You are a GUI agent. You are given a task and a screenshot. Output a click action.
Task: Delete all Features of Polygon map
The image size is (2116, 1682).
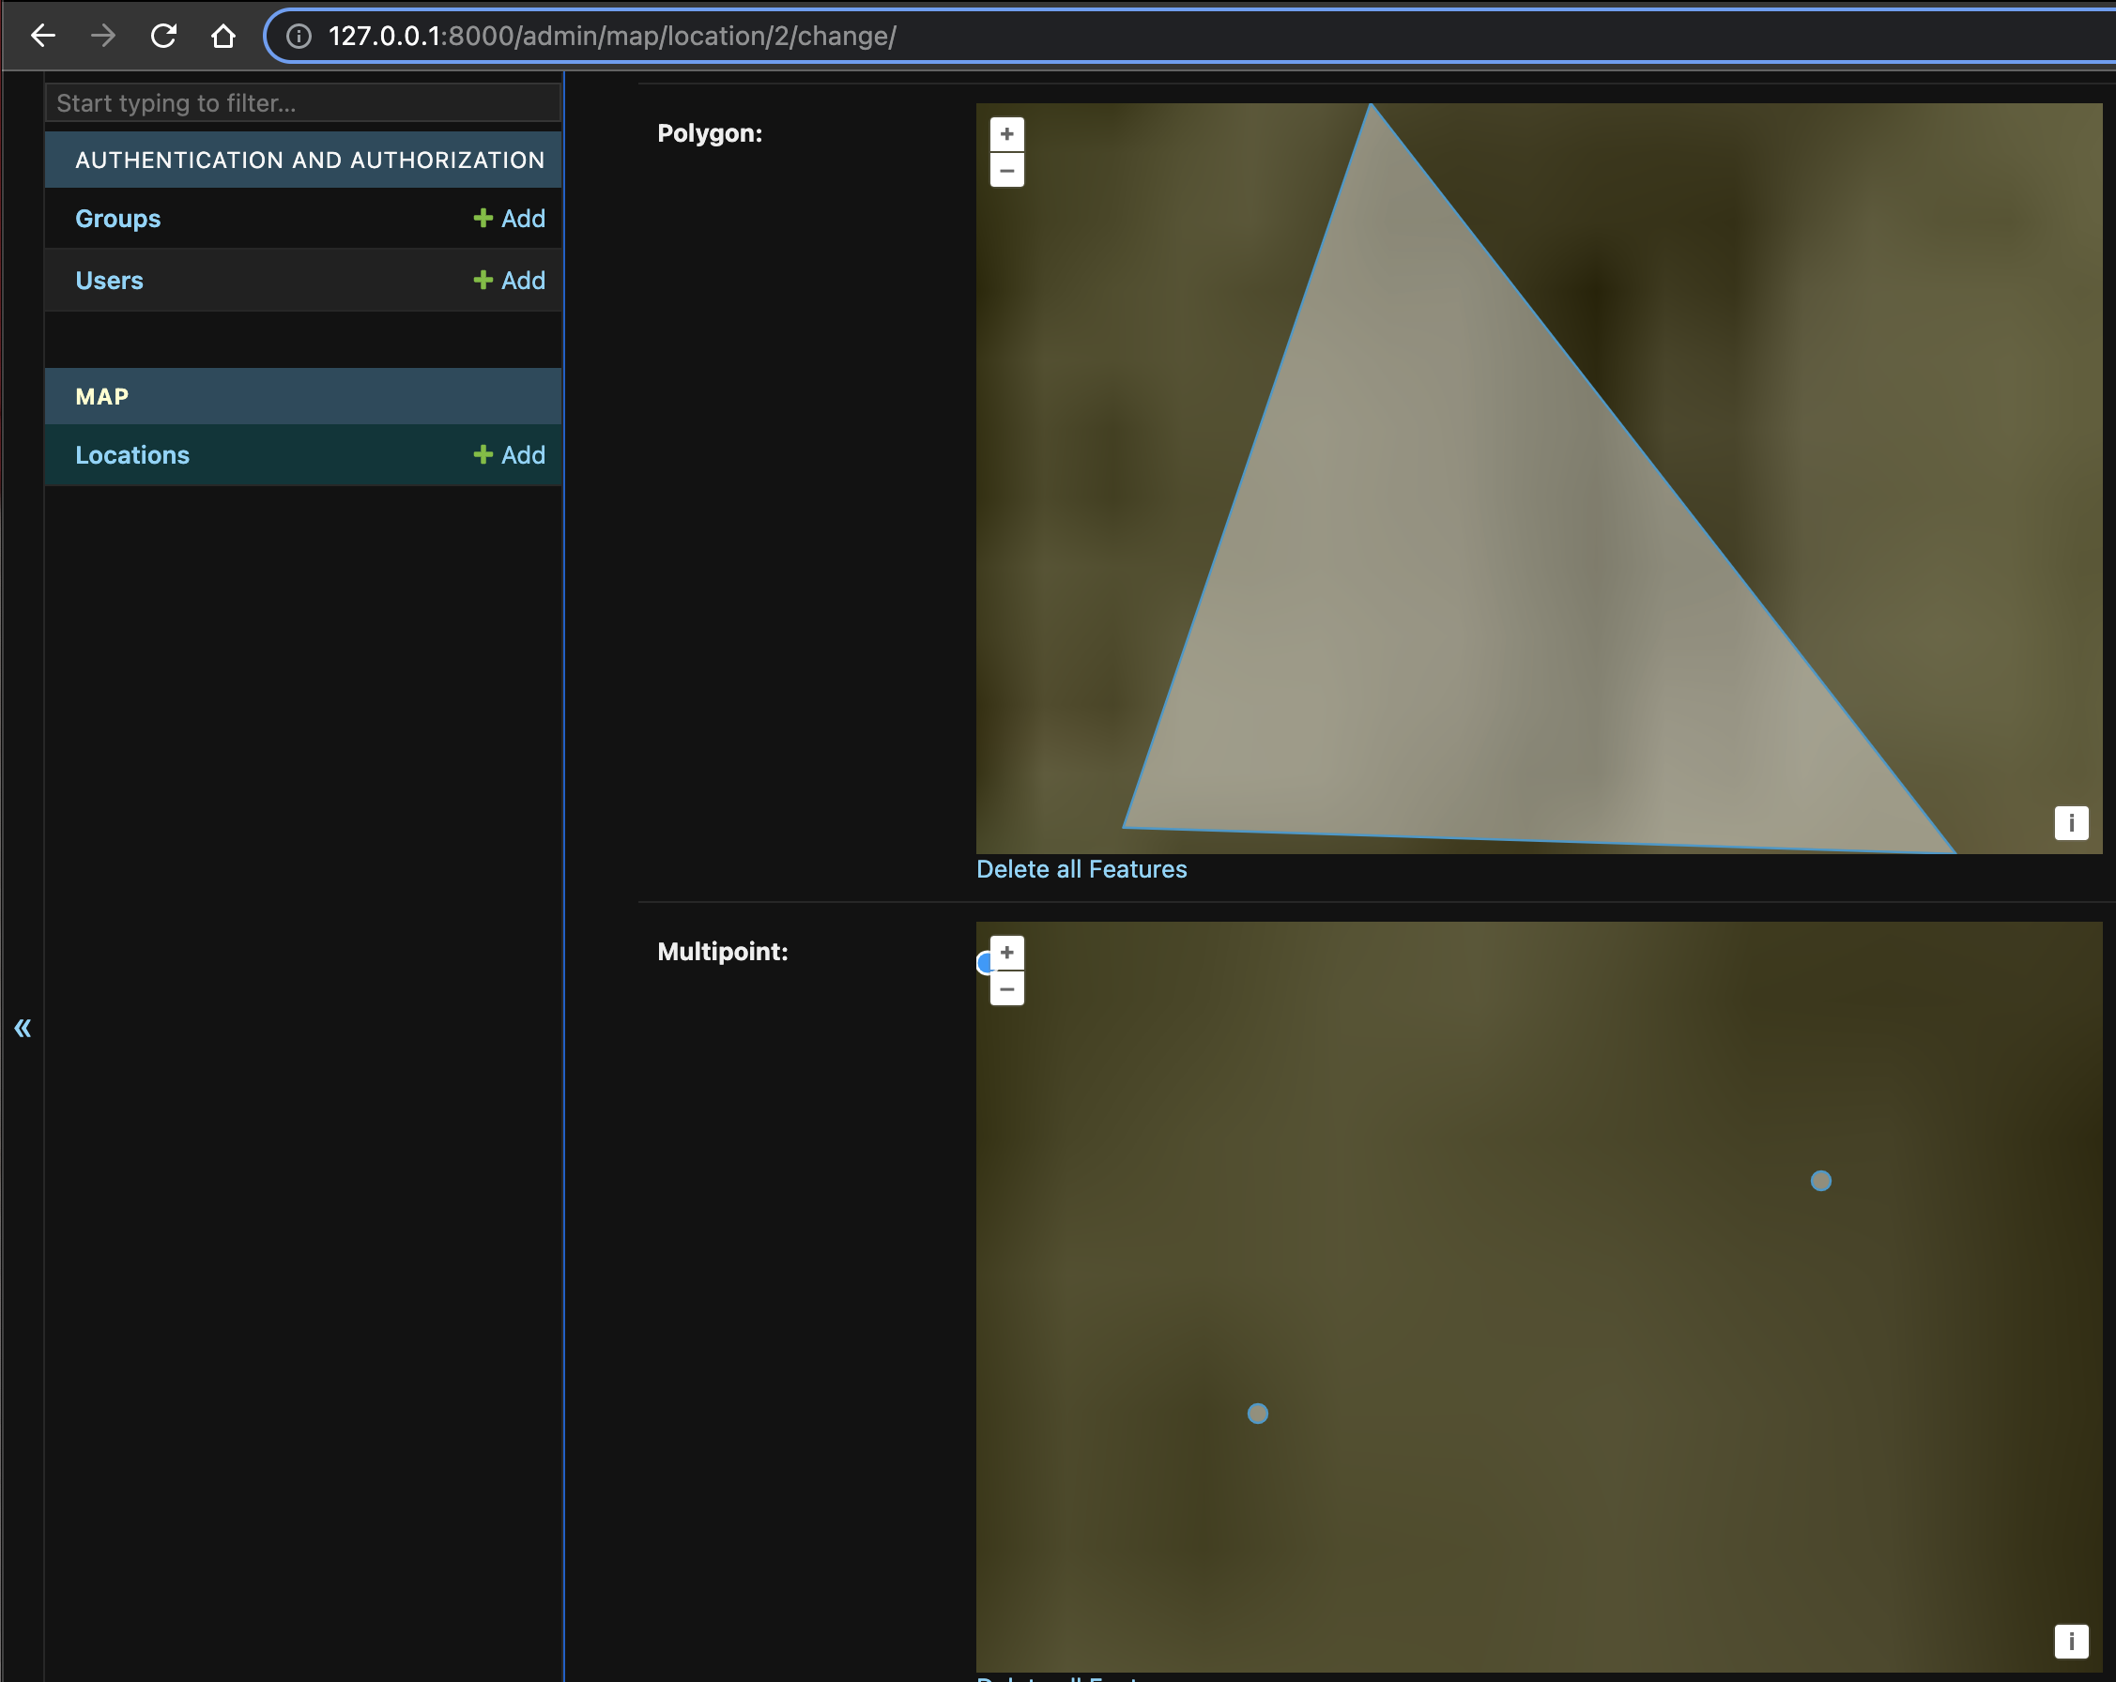click(x=1081, y=869)
